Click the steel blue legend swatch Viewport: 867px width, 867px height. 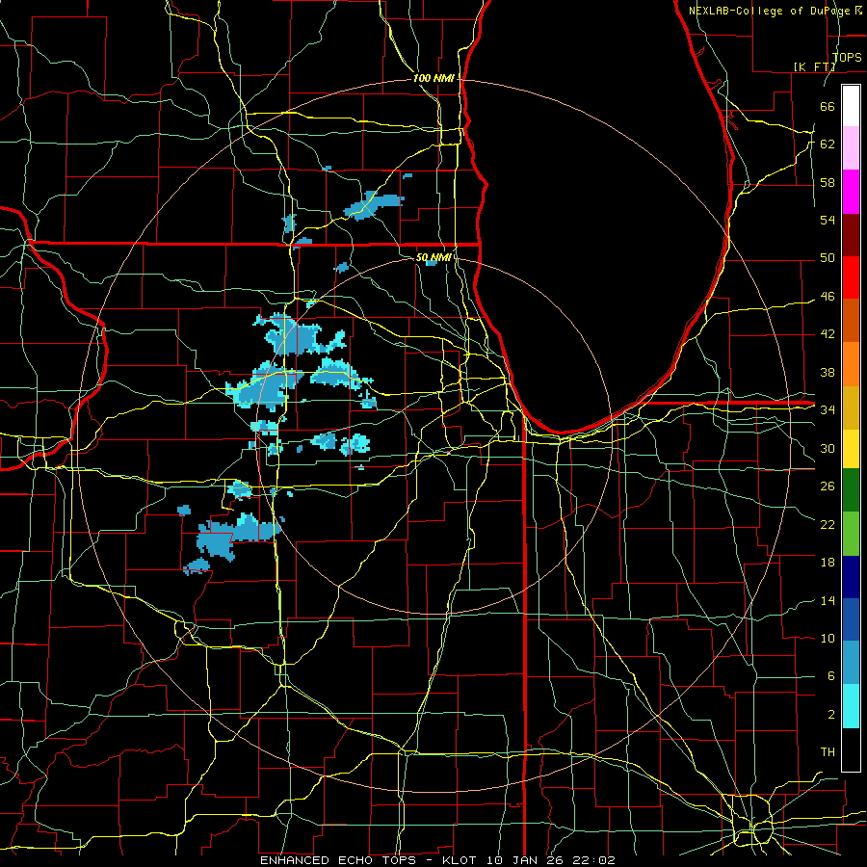(x=851, y=663)
